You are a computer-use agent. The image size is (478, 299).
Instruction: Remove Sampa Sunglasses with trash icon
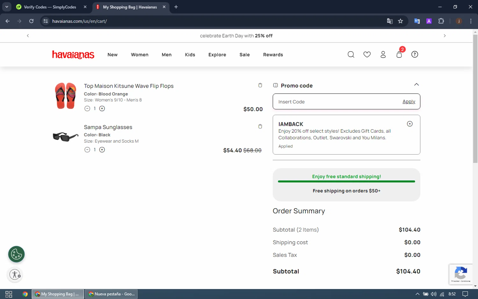pos(260,127)
